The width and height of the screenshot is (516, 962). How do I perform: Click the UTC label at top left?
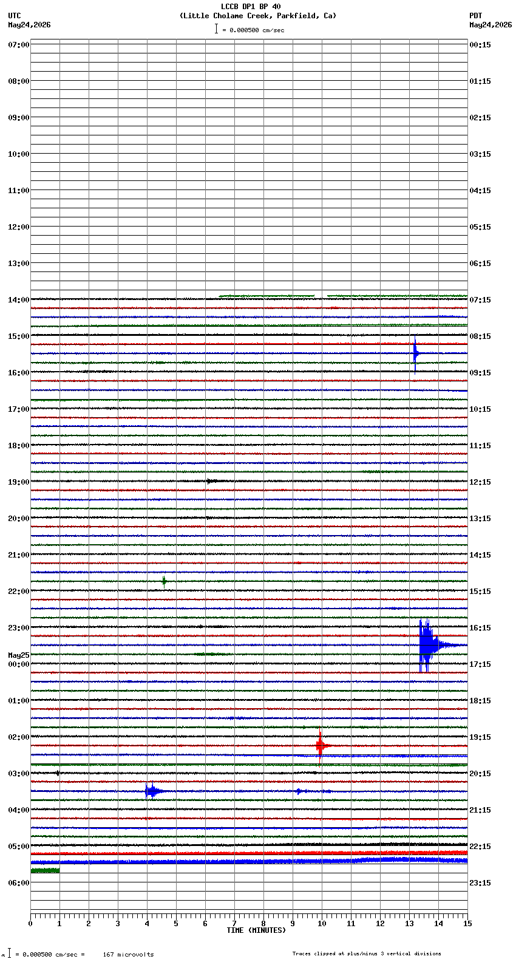15,16
